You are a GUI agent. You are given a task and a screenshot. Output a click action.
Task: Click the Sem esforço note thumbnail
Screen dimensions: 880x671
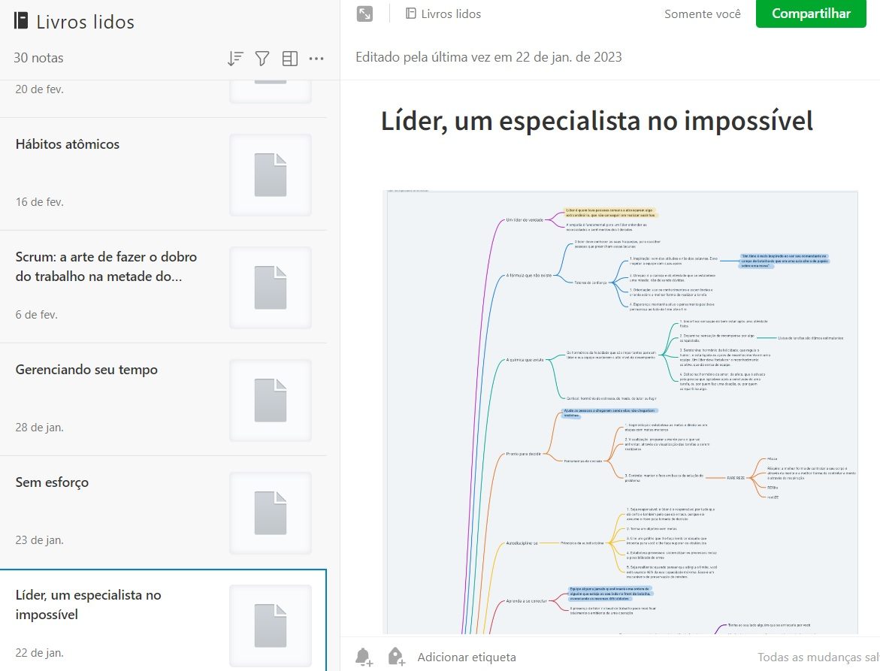pos(271,512)
